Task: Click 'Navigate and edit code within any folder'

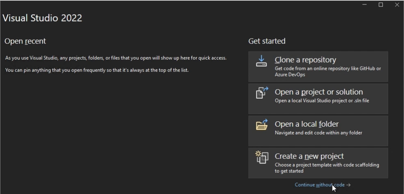Action: coord(319,133)
